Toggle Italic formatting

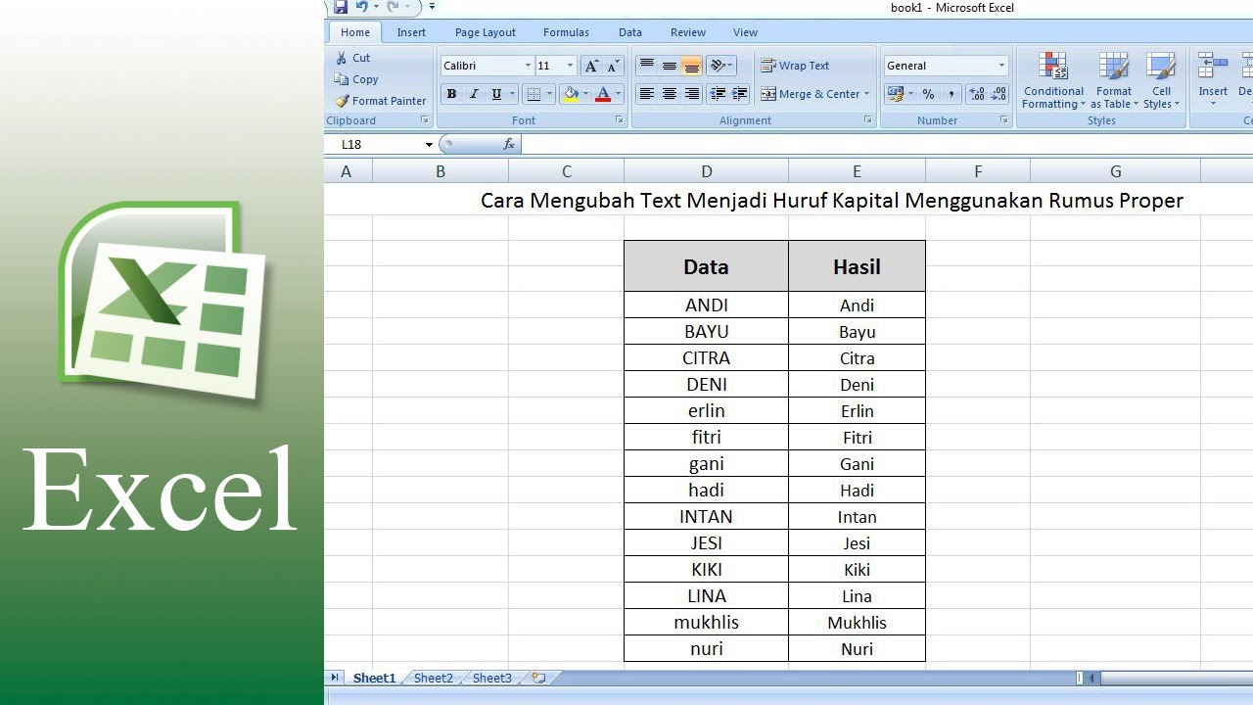[x=474, y=94]
